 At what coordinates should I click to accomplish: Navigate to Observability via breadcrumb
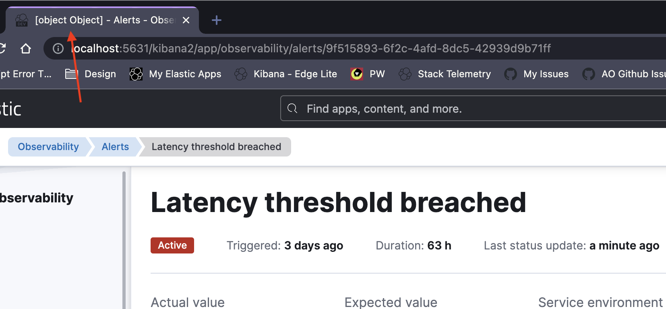tap(48, 146)
